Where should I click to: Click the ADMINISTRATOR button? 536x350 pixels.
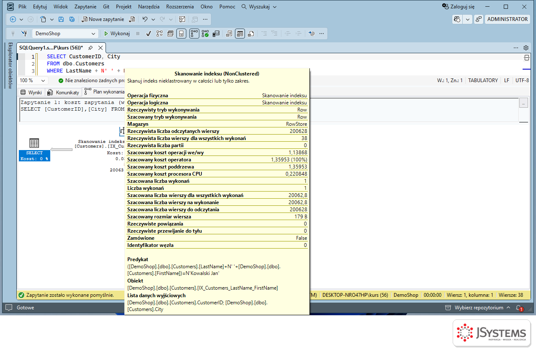pos(508,19)
